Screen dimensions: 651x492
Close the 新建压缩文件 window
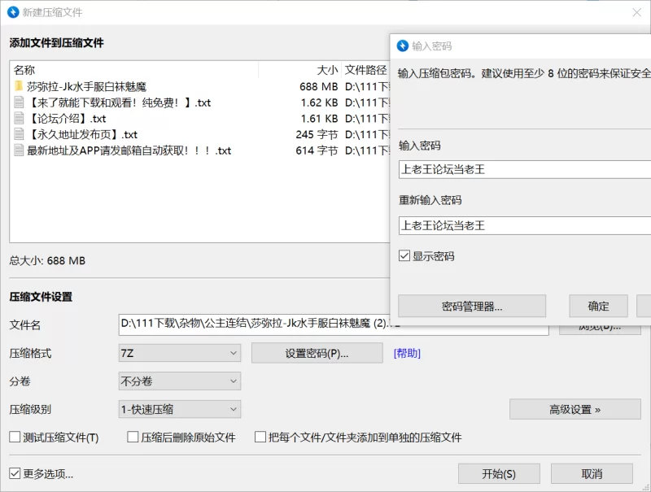(636, 12)
